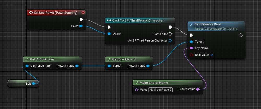
Task: Click the Key Name input pin
Action: [x=192, y=48]
